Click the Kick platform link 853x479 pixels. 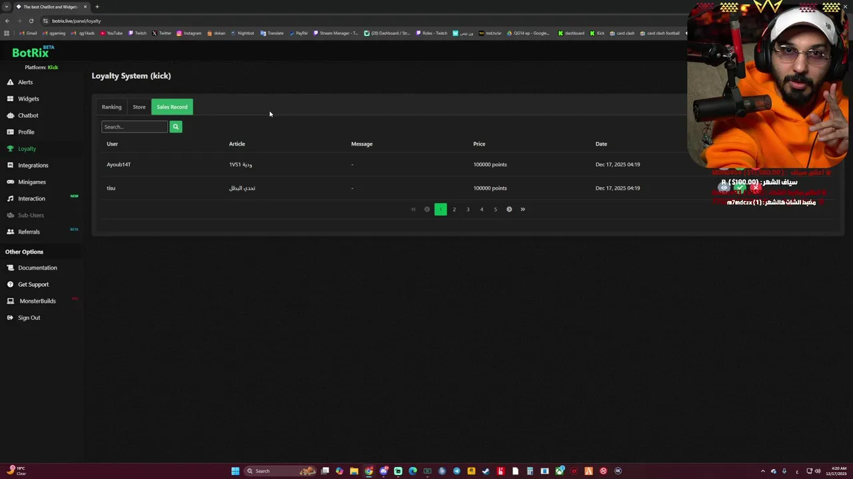click(x=53, y=67)
